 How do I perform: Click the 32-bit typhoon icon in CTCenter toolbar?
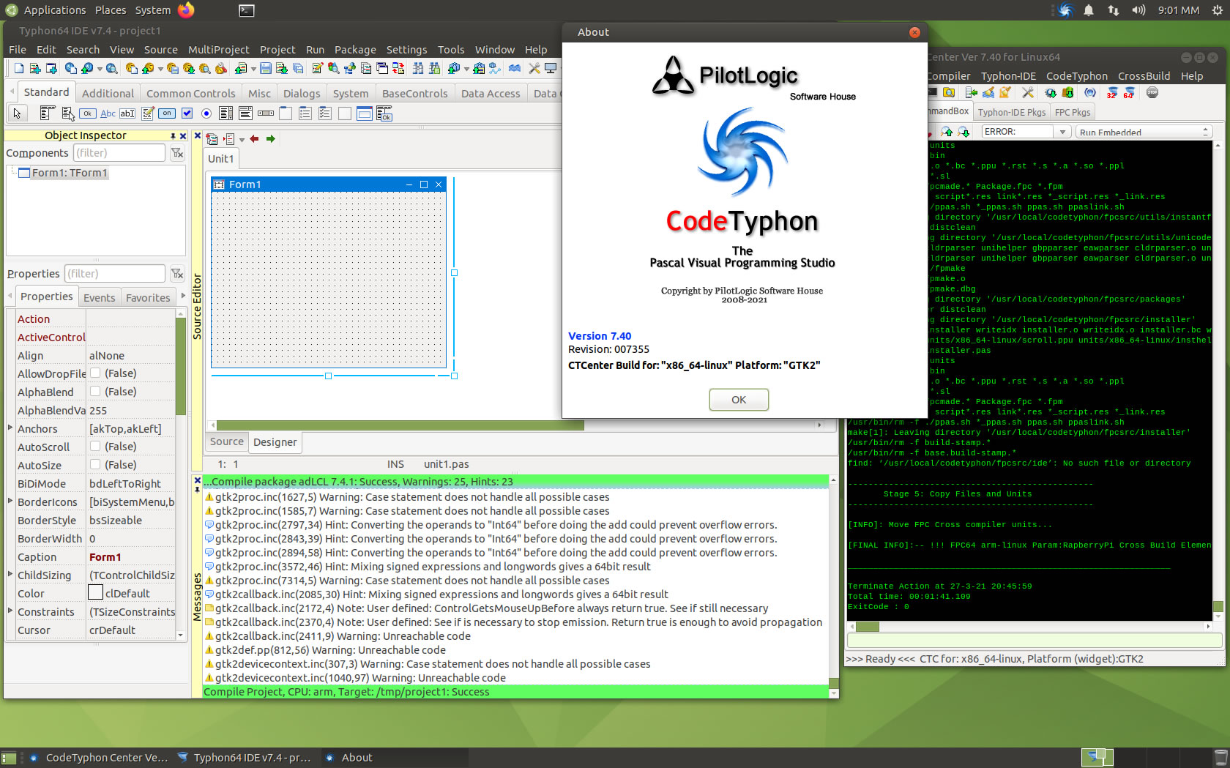click(x=1111, y=93)
